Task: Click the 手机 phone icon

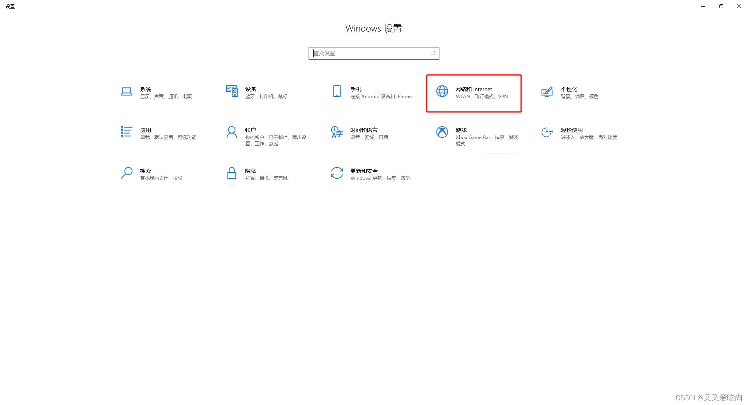Action: [x=337, y=91]
